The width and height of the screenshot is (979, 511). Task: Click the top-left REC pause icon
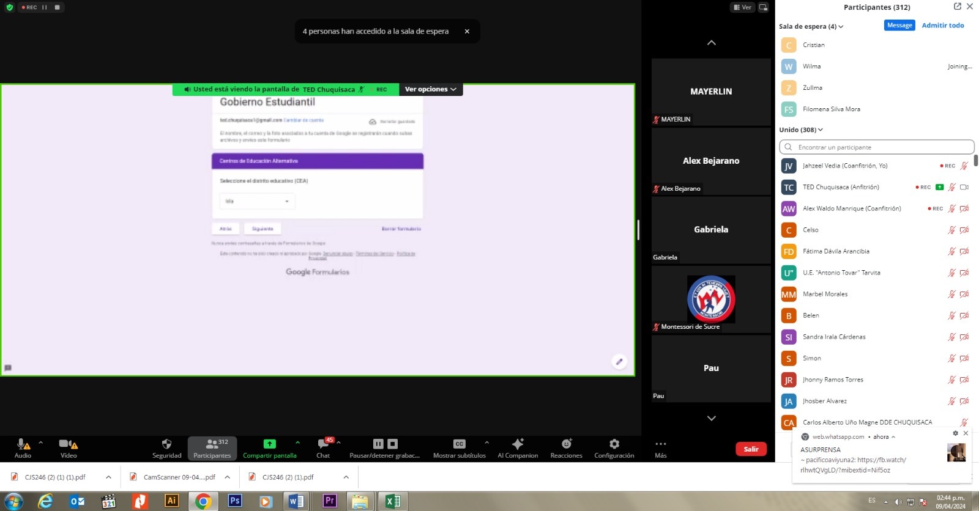pos(44,7)
